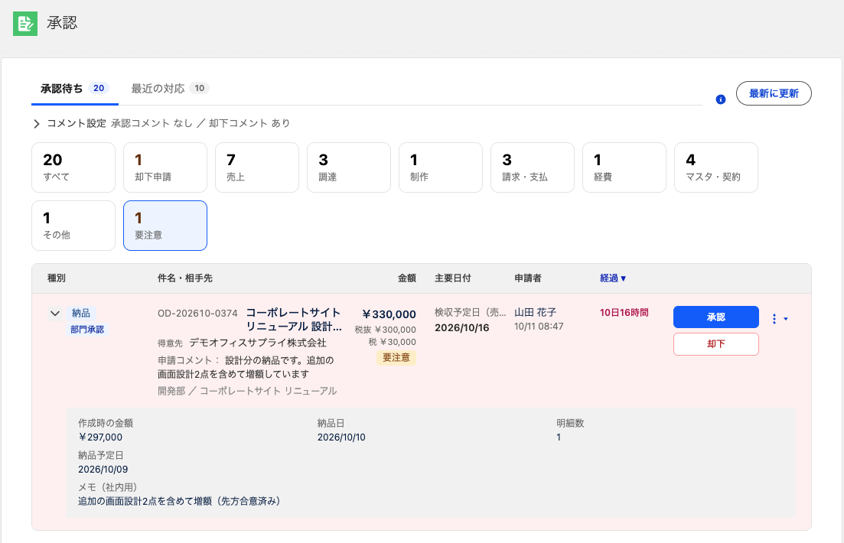Filter by the 売上 category card
This screenshot has height=543, width=844.
pyautogui.click(x=257, y=167)
